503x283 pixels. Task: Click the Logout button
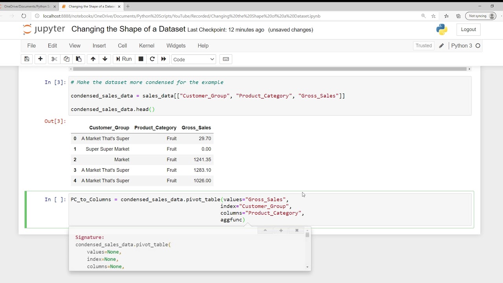tap(468, 29)
